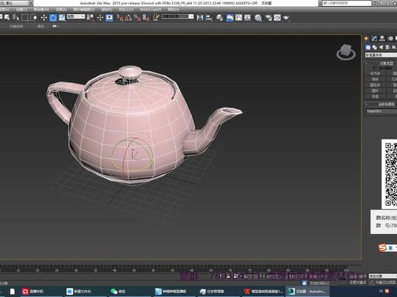
Task: Switch to Hierarchy command panel tab
Action: (x=382, y=39)
